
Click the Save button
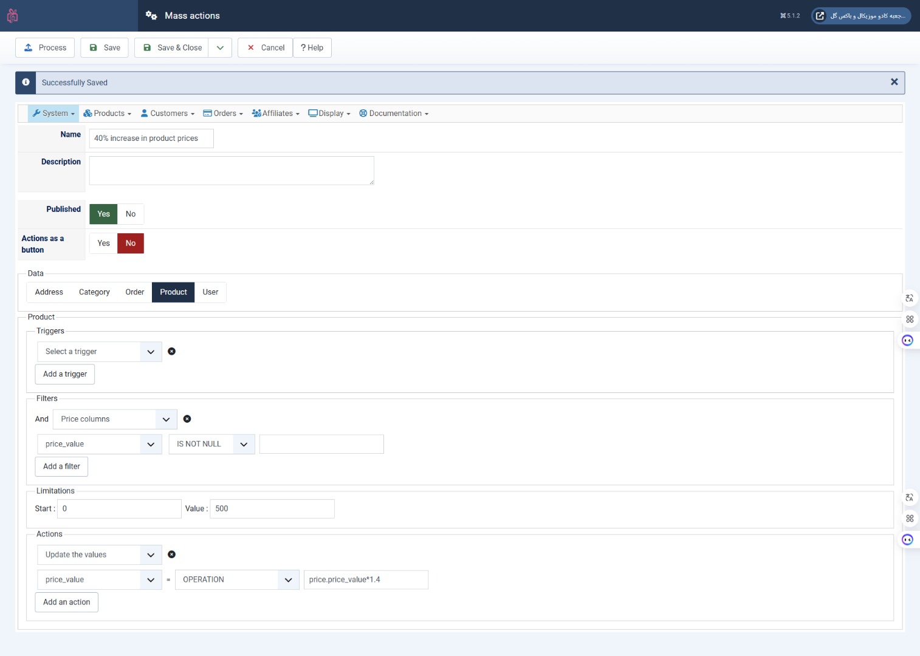click(105, 48)
